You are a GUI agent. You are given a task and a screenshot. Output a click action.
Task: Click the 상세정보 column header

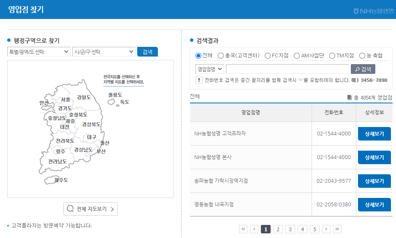(374, 113)
